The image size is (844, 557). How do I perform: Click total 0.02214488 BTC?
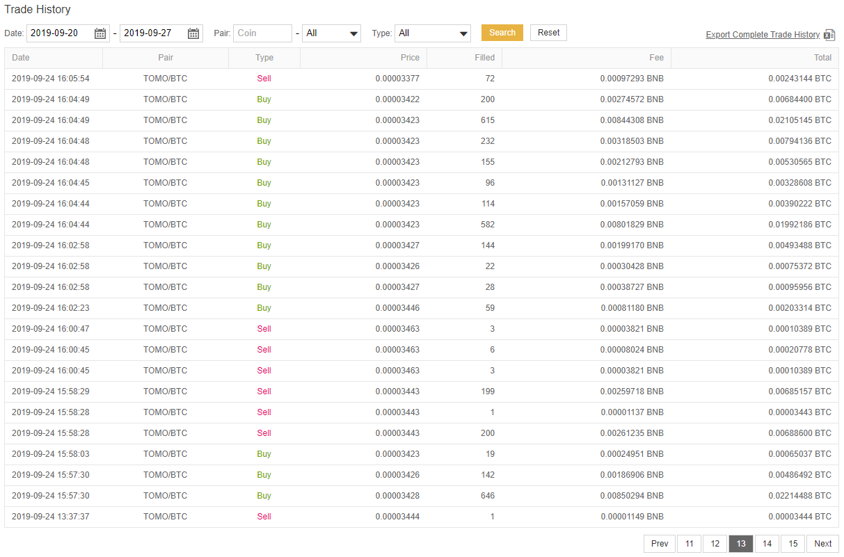pyautogui.click(x=800, y=496)
